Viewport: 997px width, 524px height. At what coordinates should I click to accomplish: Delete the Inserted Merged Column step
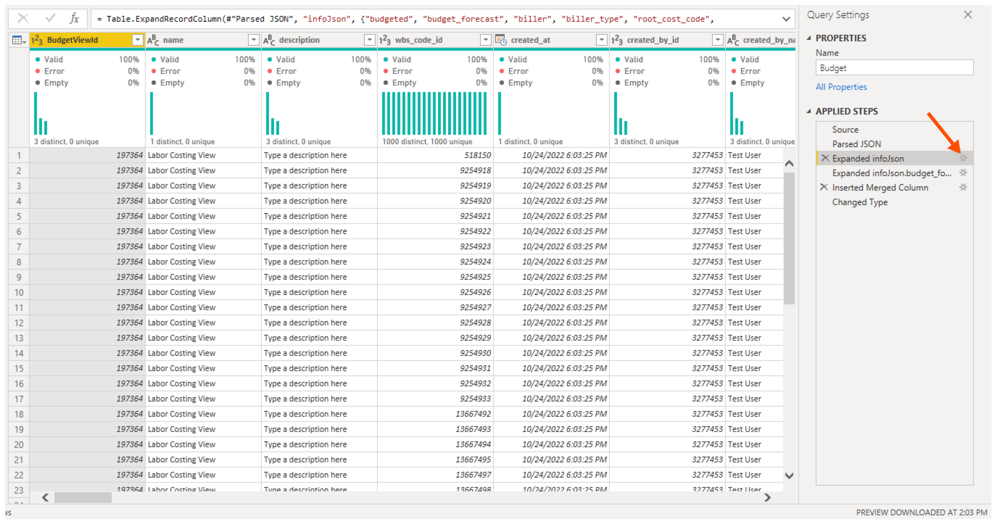[824, 187]
